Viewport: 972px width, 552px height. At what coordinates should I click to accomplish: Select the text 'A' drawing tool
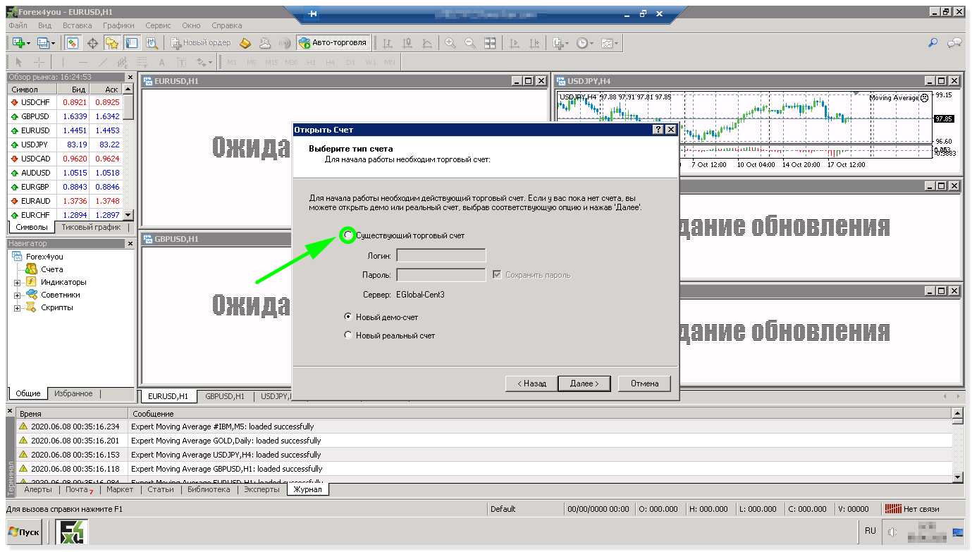[161, 62]
